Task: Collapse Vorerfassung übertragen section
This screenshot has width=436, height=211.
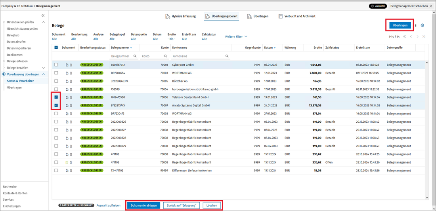Action: point(43,74)
